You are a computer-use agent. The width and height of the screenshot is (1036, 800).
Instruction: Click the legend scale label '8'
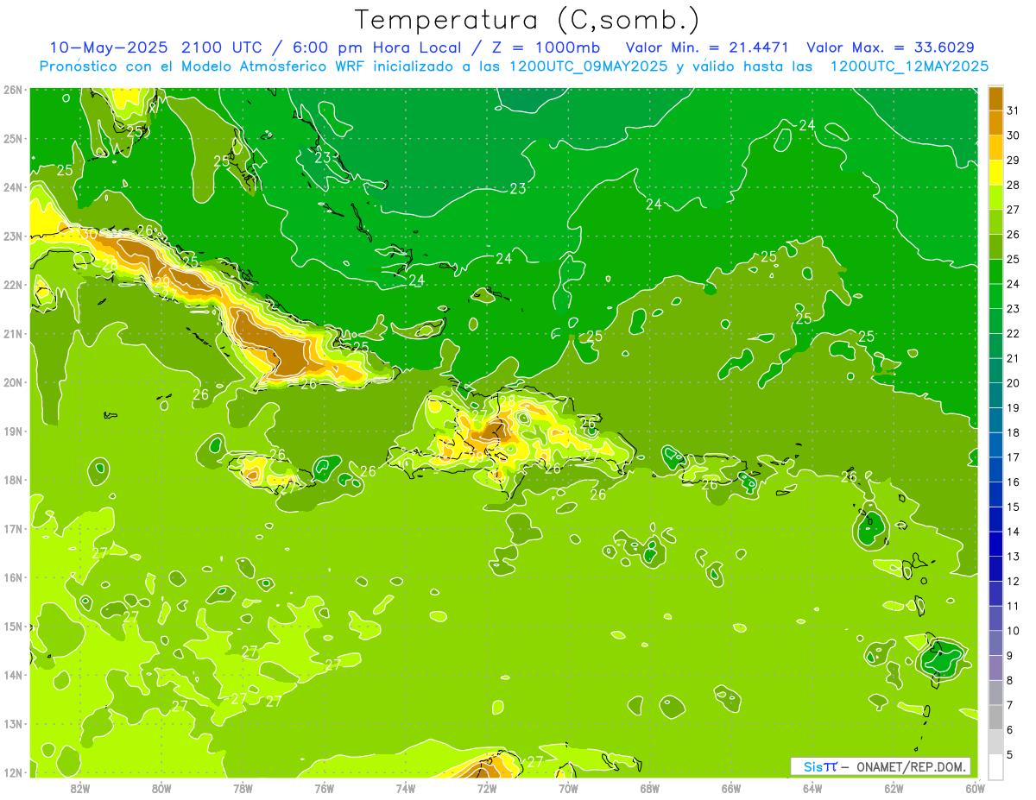point(1010,680)
